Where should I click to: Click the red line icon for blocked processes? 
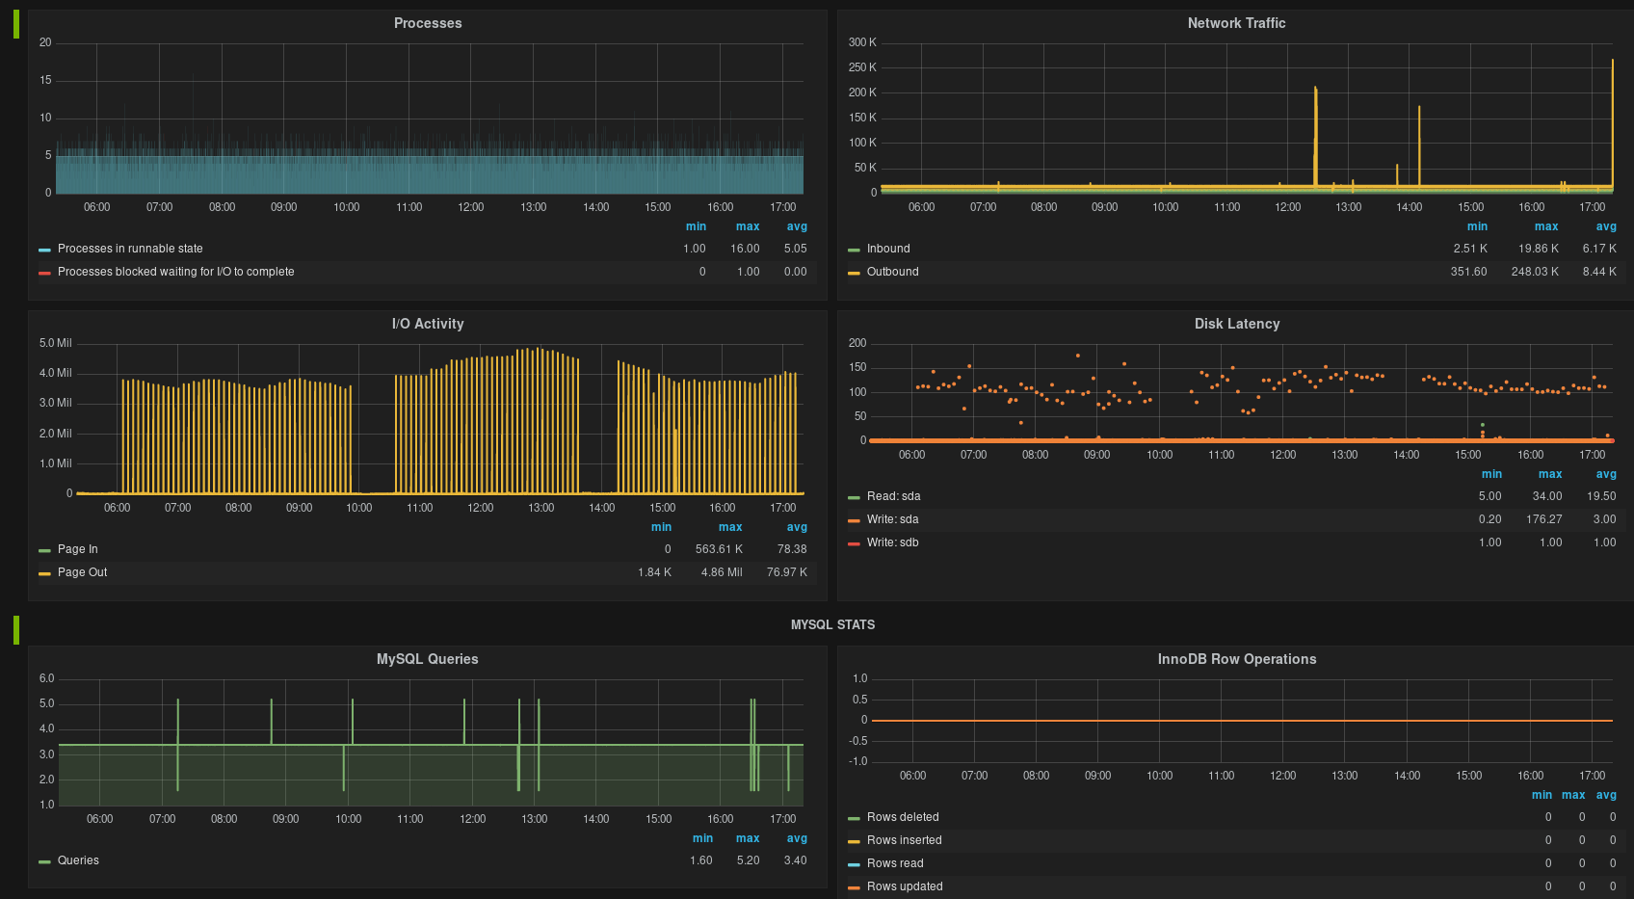(44, 273)
